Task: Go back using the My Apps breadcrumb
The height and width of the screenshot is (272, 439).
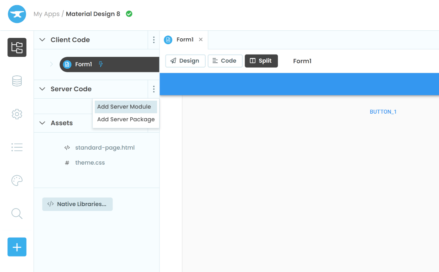Action: [x=46, y=14]
